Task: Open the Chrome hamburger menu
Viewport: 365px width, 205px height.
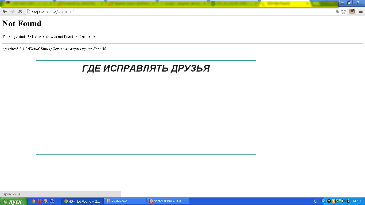Action: pyautogui.click(x=361, y=11)
